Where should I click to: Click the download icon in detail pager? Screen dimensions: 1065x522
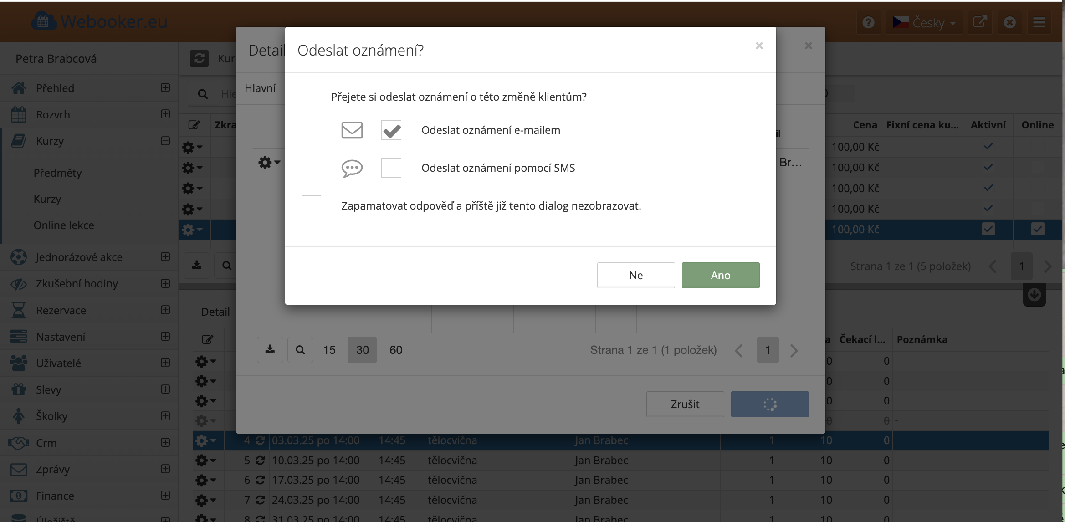click(x=270, y=350)
